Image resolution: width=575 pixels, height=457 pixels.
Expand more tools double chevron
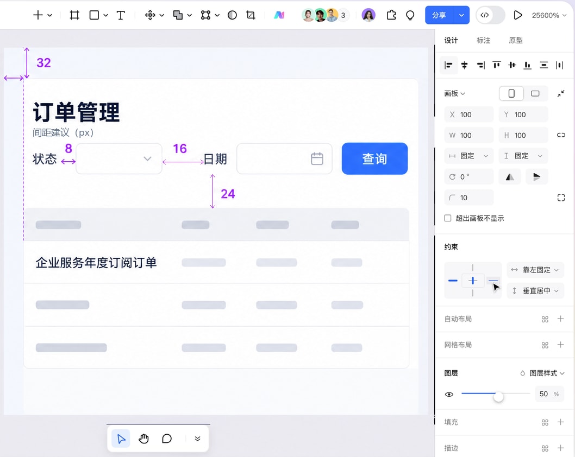[197, 439]
